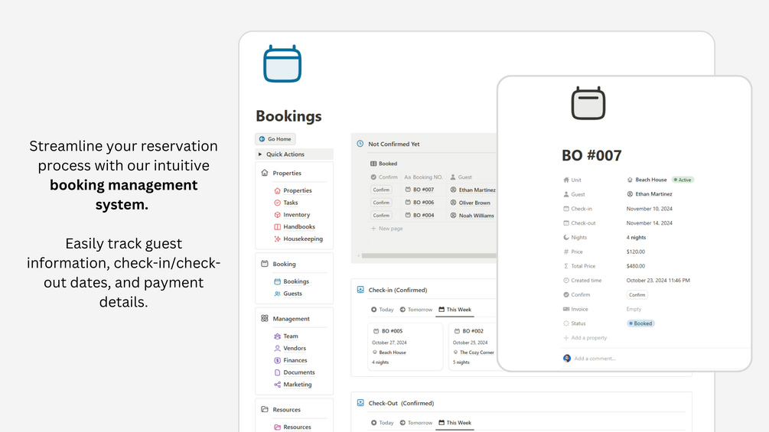This screenshot has height=432, width=769.
Task: Click the Resources section folder icon
Action: (x=265, y=410)
